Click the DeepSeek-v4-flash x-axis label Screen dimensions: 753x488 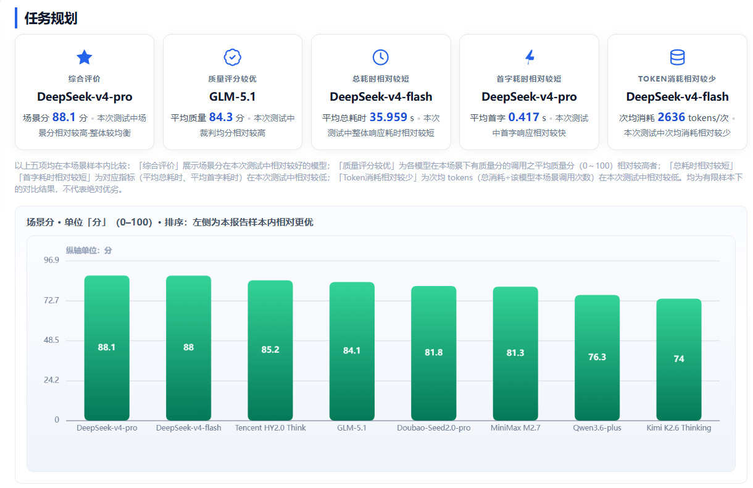[188, 427]
